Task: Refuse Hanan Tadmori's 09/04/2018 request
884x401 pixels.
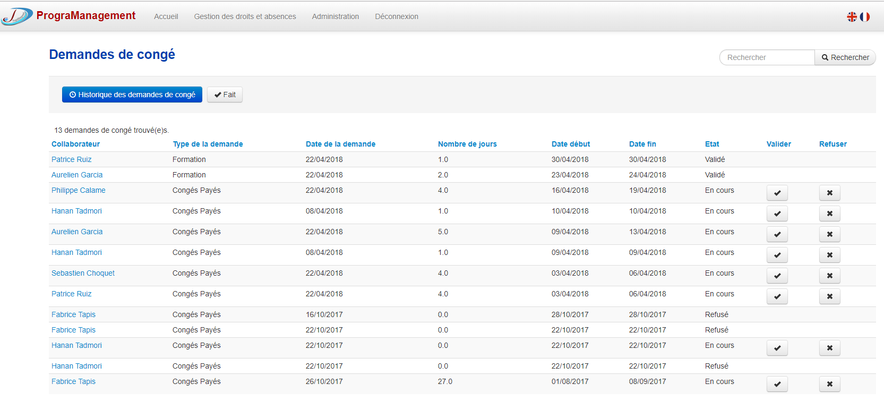Action: [830, 255]
